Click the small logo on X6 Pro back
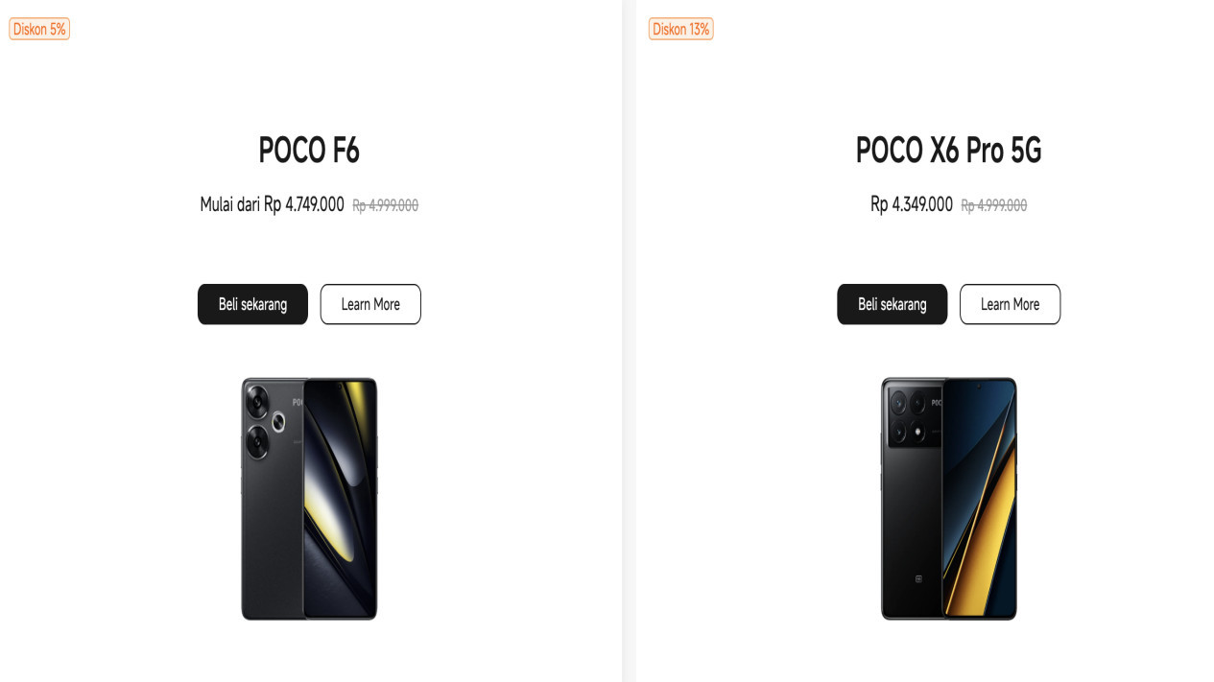 point(919,579)
